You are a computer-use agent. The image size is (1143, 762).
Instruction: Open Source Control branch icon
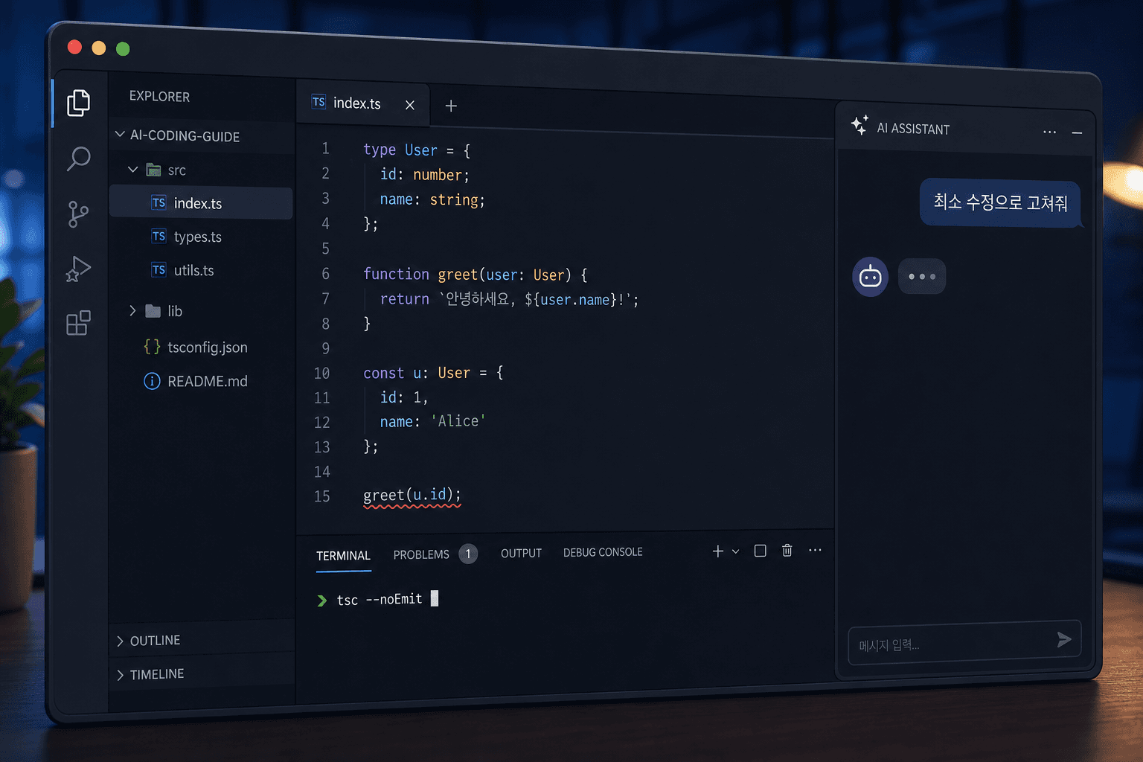[77, 214]
